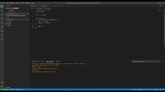This screenshot has height=92, width=165.
Task: Open utils_test.go in the utils folder
Action: [x=11, y=19]
